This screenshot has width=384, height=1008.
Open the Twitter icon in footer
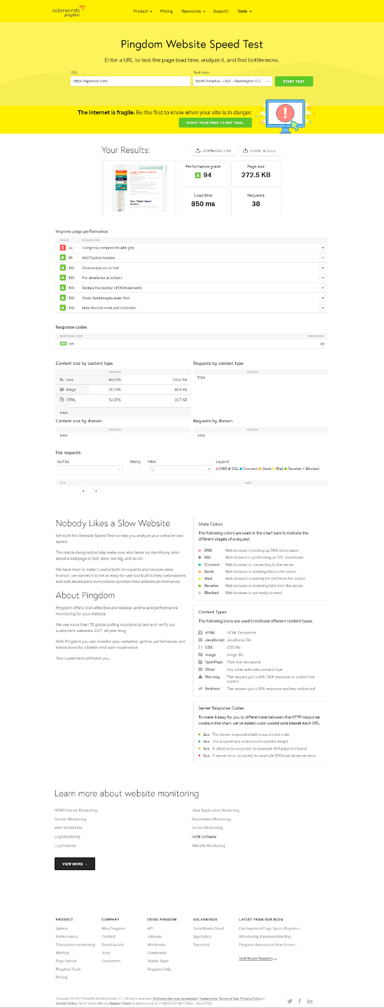(x=290, y=1001)
